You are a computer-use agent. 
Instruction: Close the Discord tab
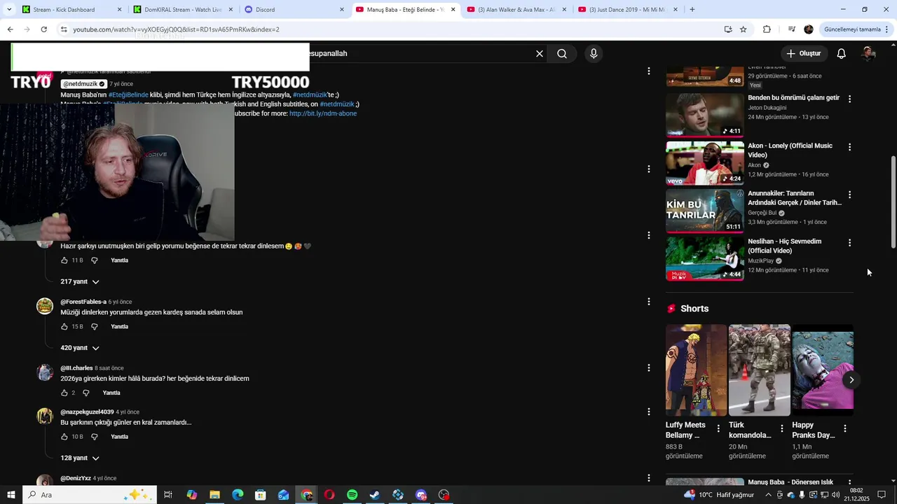point(342,10)
